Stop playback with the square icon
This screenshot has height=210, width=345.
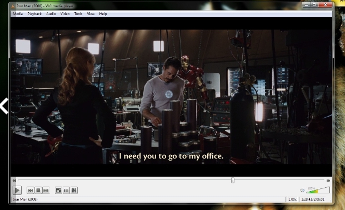coord(38,191)
